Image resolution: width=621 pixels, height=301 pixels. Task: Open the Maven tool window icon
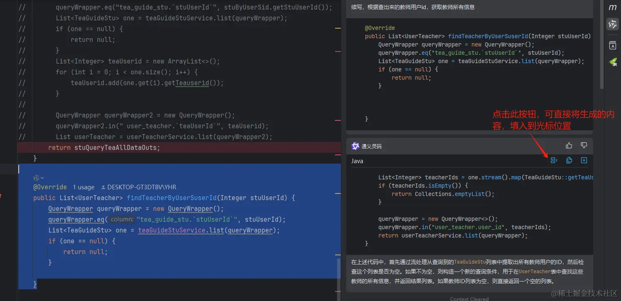(x=613, y=7)
